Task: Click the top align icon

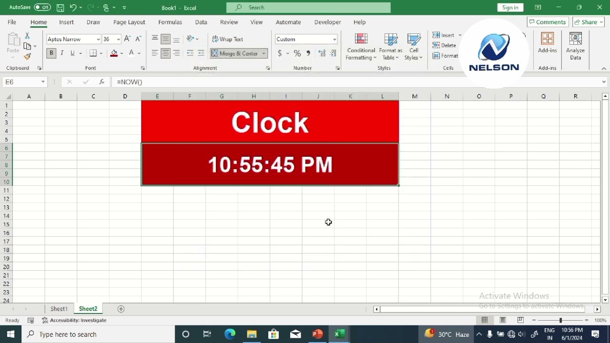Action: point(155,39)
